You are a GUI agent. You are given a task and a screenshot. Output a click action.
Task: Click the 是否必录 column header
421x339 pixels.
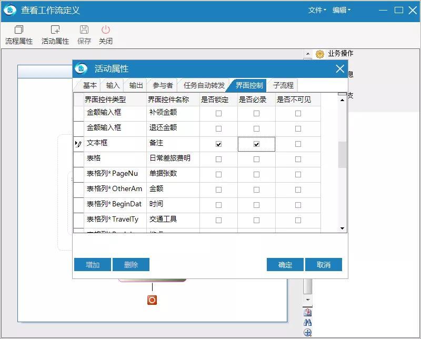point(256,99)
